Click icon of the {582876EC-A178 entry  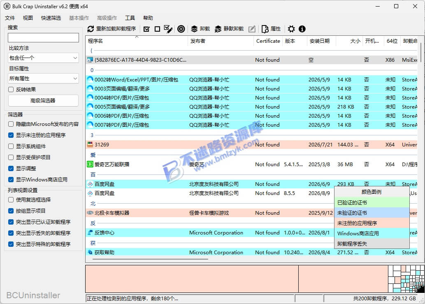pos(90,60)
